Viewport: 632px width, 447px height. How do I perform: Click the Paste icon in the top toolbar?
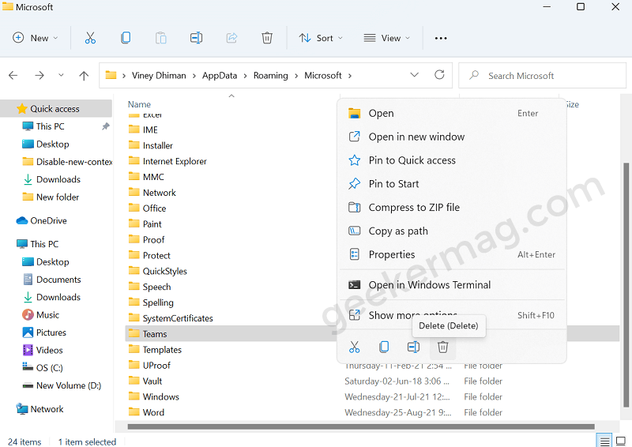coord(161,38)
